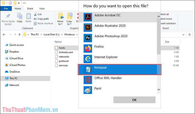Sort by the Name column header
The width and height of the screenshot is (195, 114).
(x=58, y=42)
